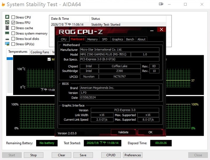Click the OK button in CPU-Z
The image size is (210, 160).
[x=150, y=132]
